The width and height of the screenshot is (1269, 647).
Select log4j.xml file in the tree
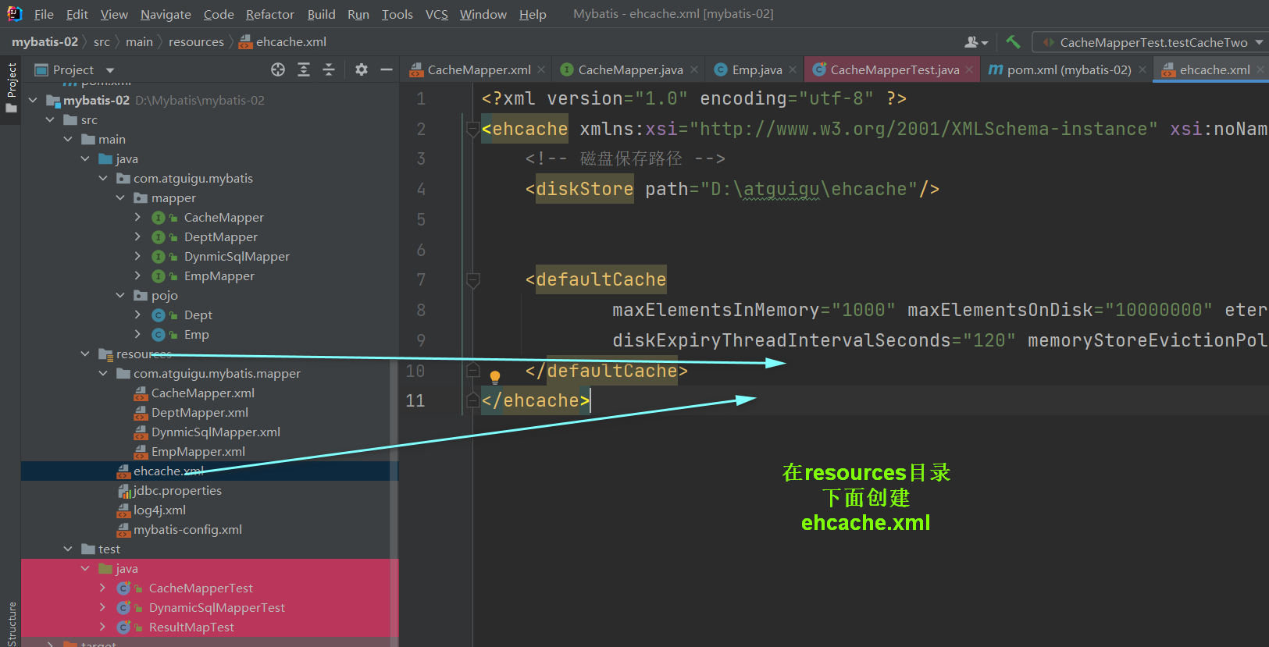click(x=159, y=510)
